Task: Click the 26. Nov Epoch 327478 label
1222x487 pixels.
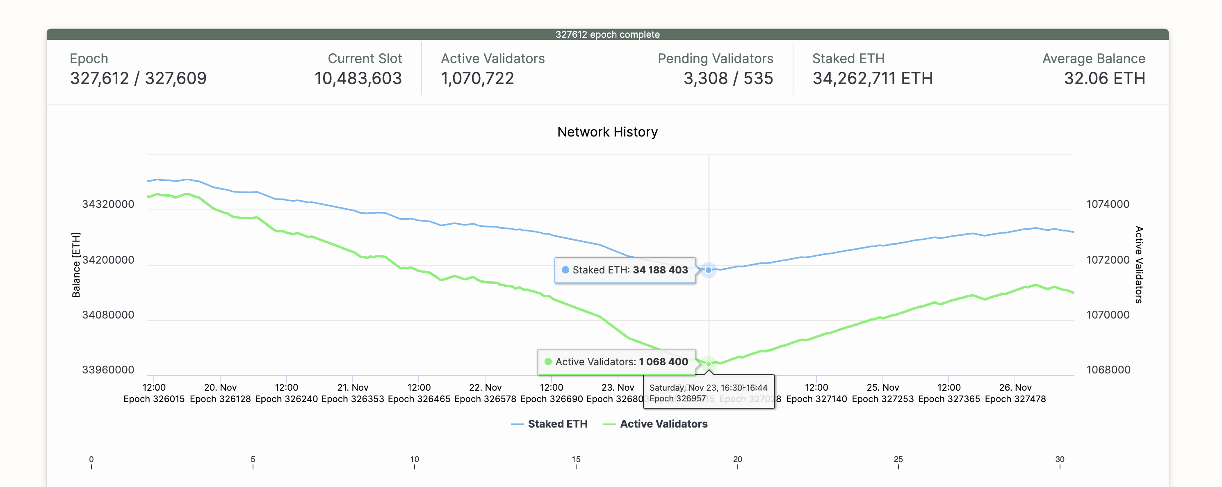Action: pyautogui.click(x=1015, y=393)
